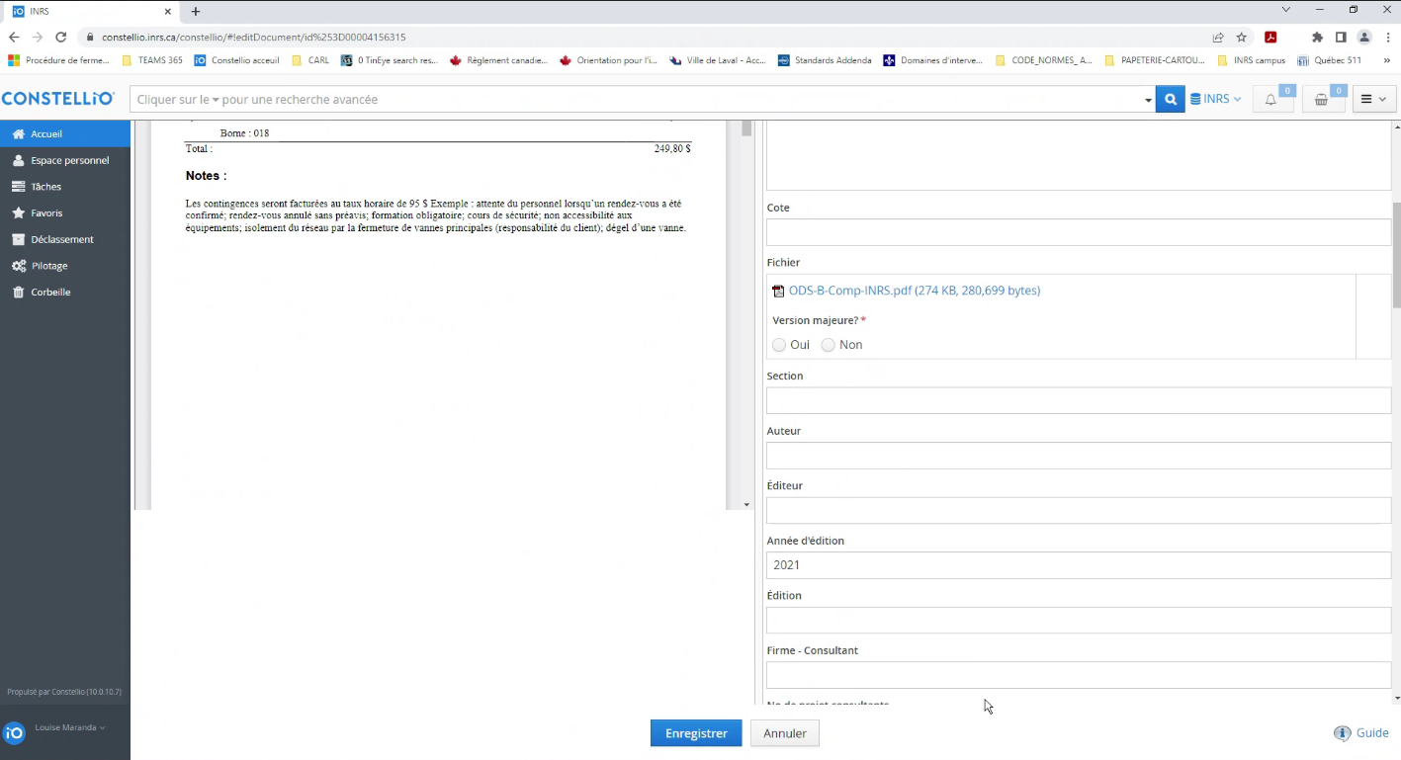
Task: Click the search input field
Action: 638,99
